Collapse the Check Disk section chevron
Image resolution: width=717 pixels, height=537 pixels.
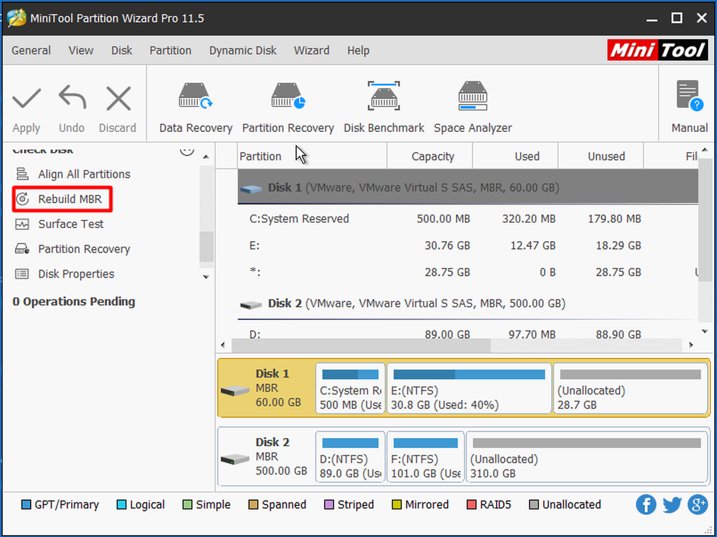pos(187,149)
